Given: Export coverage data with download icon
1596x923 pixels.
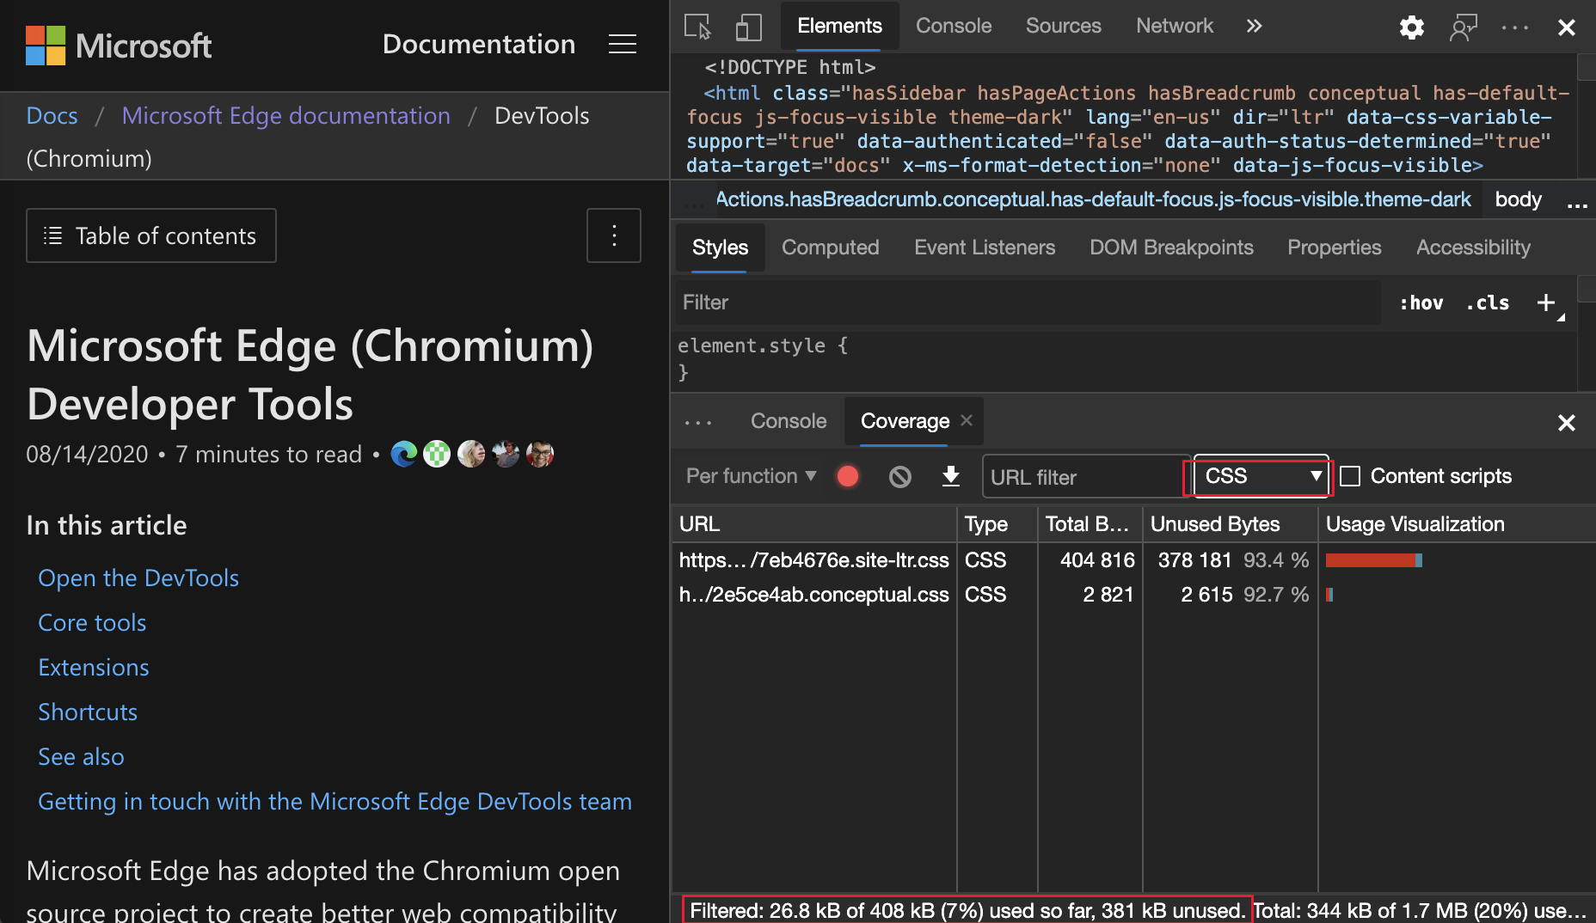Looking at the screenshot, I should click(x=950, y=476).
